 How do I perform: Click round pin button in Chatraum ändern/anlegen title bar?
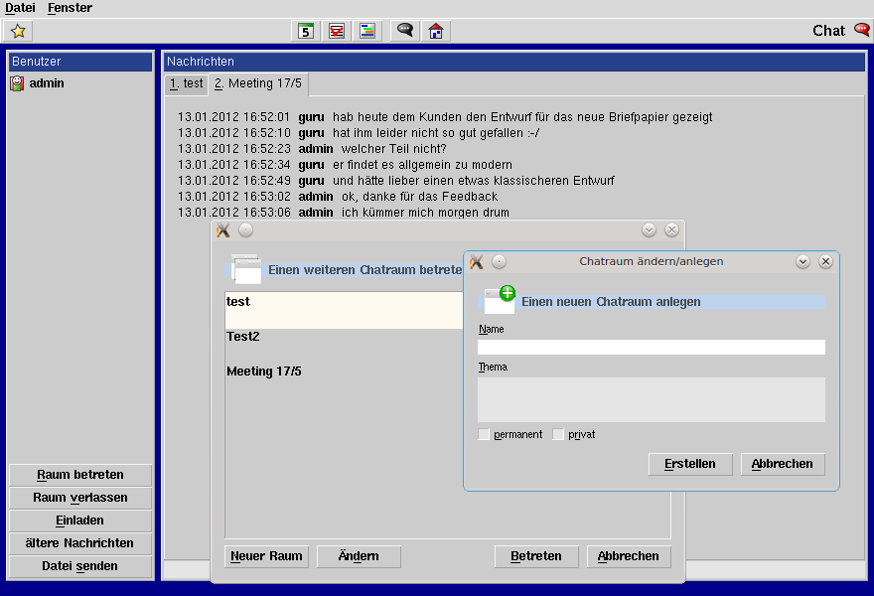pyautogui.click(x=499, y=261)
